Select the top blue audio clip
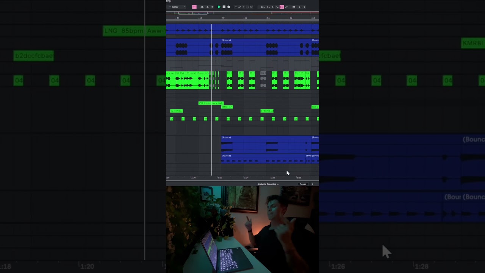This screenshot has height=273, width=485. 242,30
